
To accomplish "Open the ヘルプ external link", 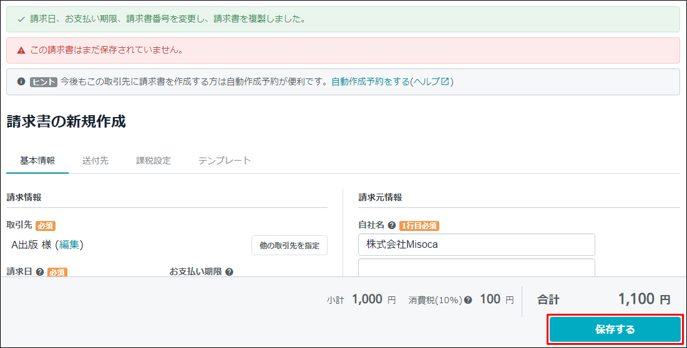I will [x=431, y=82].
